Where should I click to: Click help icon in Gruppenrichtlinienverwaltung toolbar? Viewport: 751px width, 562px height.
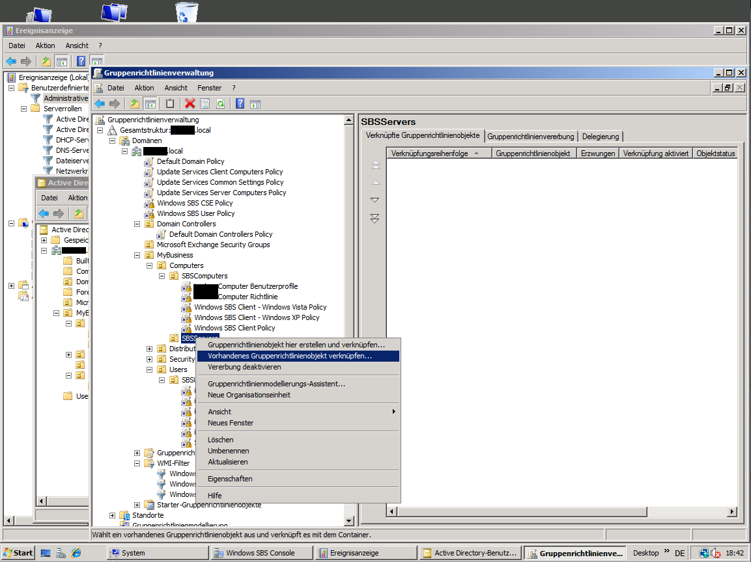[x=240, y=104]
